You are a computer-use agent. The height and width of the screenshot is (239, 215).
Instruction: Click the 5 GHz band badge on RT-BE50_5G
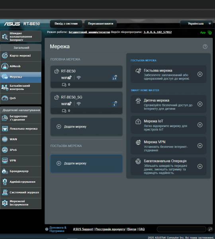pyautogui.click(x=114, y=104)
